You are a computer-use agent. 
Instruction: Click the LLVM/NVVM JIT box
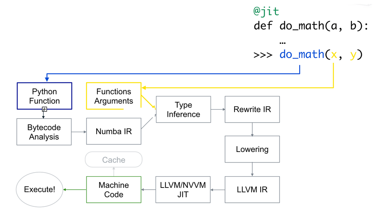(x=183, y=189)
